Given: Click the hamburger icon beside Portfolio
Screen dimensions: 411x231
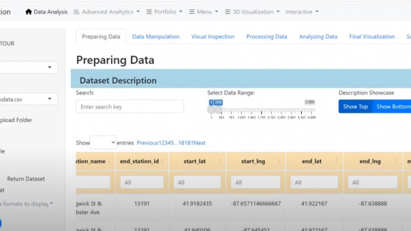Looking at the screenshot, I should (x=149, y=12).
